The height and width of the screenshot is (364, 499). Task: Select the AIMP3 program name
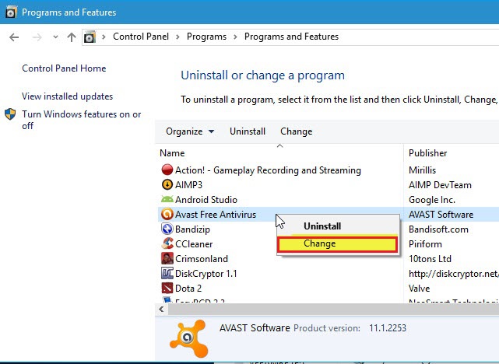click(188, 184)
